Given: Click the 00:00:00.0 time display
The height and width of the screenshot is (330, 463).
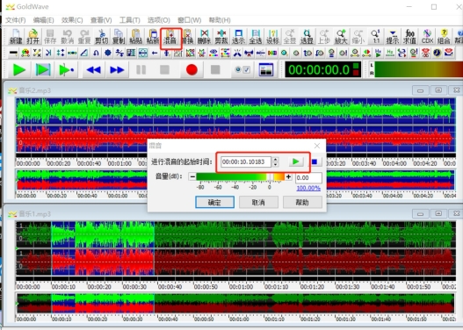Looking at the screenshot, I should tap(322, 70).
